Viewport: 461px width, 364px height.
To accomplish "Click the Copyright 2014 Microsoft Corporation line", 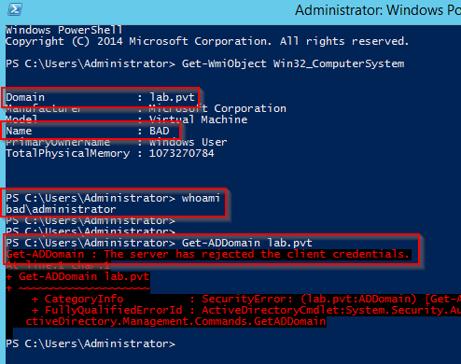I will [207, 41].
